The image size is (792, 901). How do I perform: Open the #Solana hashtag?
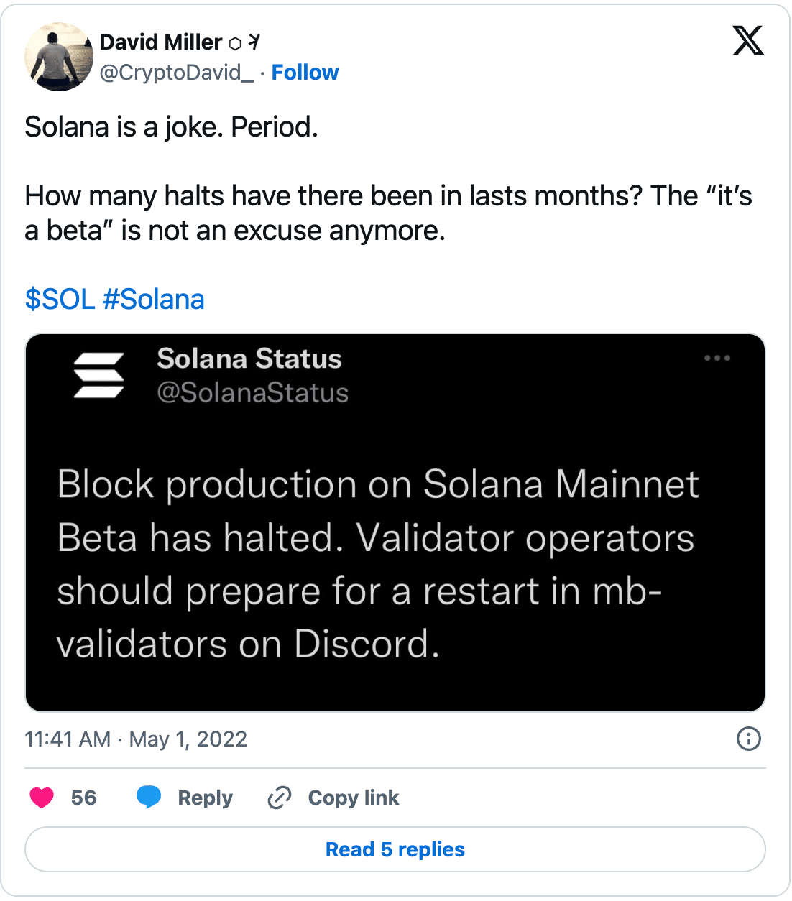154,299
